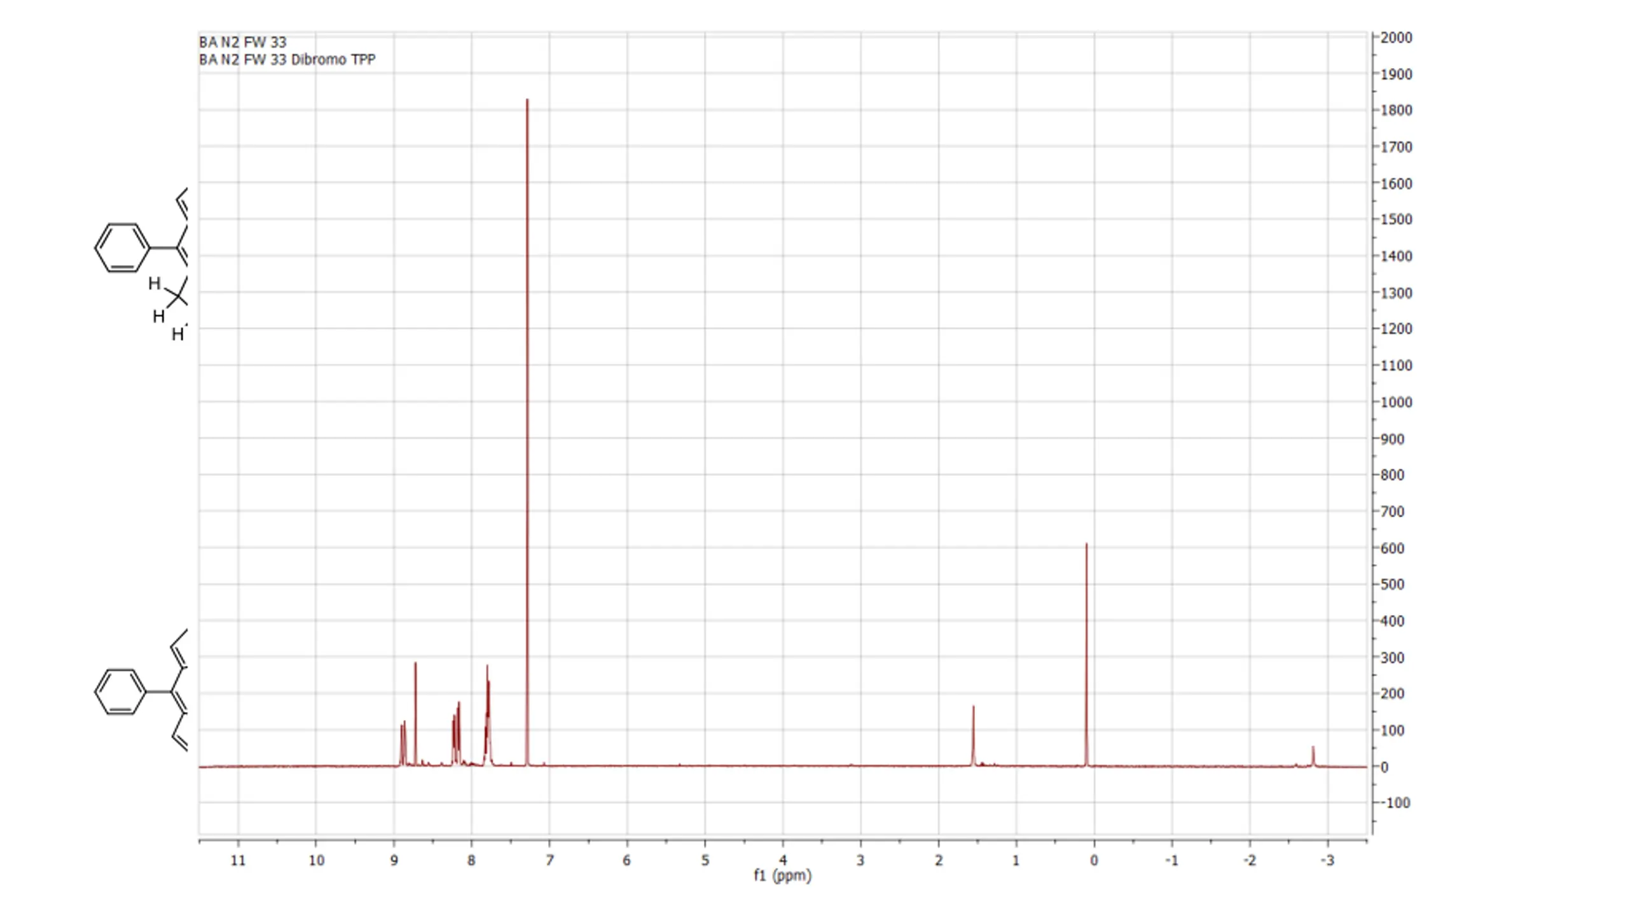This screenshot has height=916, width=1628.
Task: Click the 'f1 (ppm)' axis label
Action: (x=783, y=875)
